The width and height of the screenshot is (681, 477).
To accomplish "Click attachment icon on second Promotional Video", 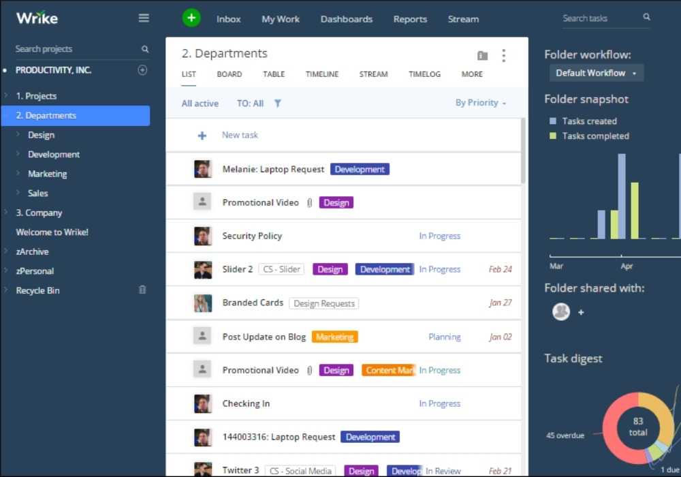I will point(309,371).
